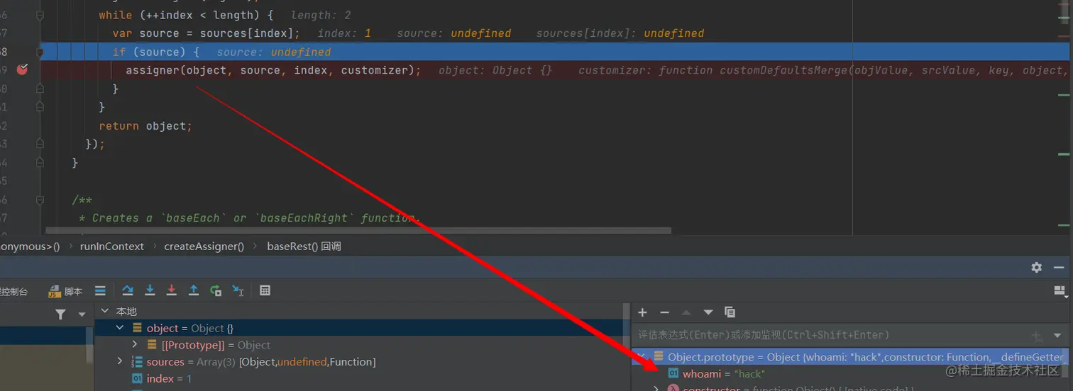1073x391 pixels.
Task: Click the Step Out debug icon
Action: pyautogui.click(x=193, y=290)
